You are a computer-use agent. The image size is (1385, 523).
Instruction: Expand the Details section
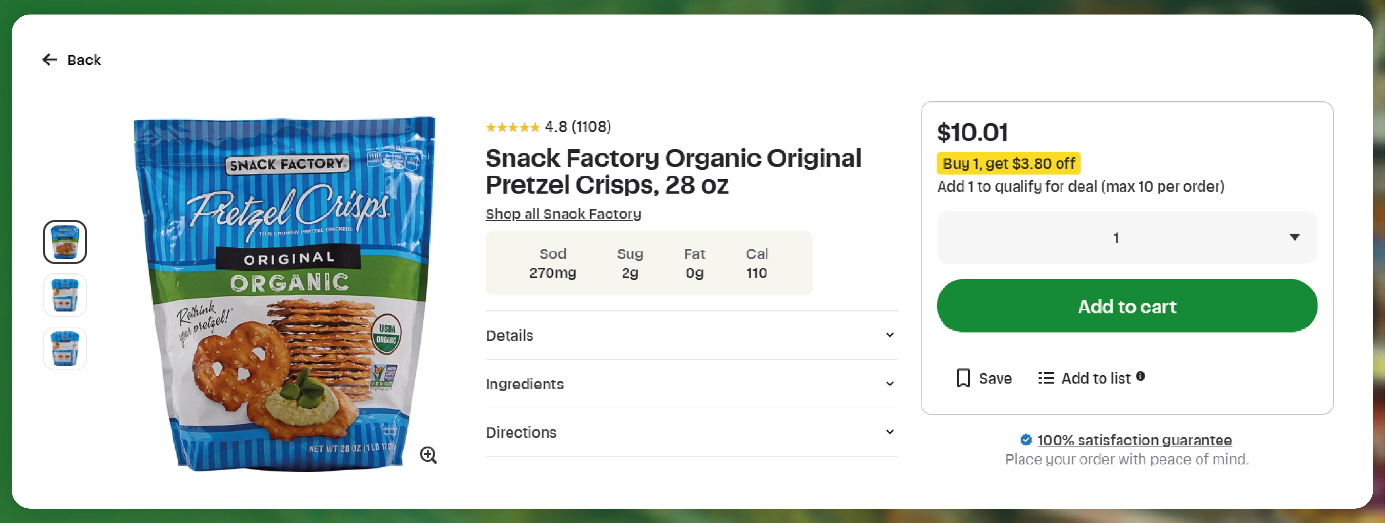coord(691,336)
